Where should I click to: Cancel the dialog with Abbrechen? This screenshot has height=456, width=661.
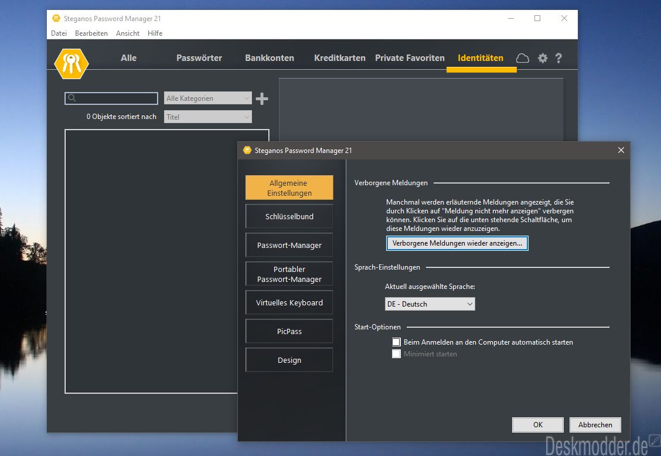pos(595,425)
